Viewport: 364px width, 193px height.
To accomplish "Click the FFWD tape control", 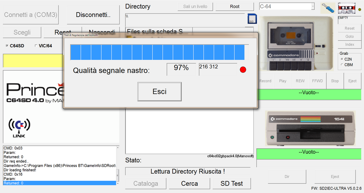I will (317, 81).
